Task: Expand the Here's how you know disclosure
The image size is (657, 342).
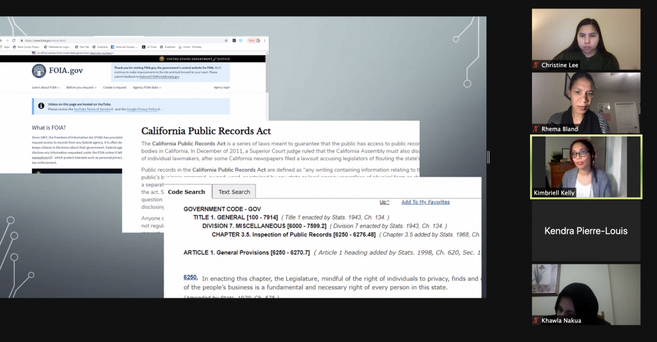Action: [102, 53]
